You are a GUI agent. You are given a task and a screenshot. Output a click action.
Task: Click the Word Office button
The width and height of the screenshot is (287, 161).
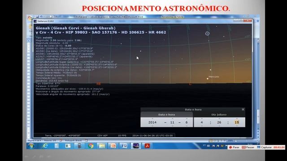[x=30, y=18]
